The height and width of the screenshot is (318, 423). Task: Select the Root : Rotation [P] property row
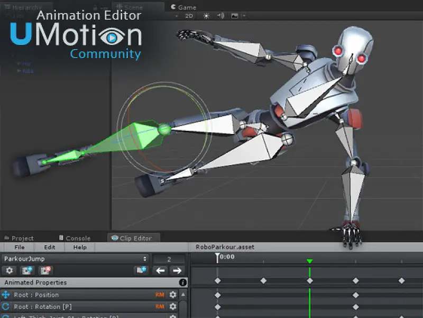[89, 306]
